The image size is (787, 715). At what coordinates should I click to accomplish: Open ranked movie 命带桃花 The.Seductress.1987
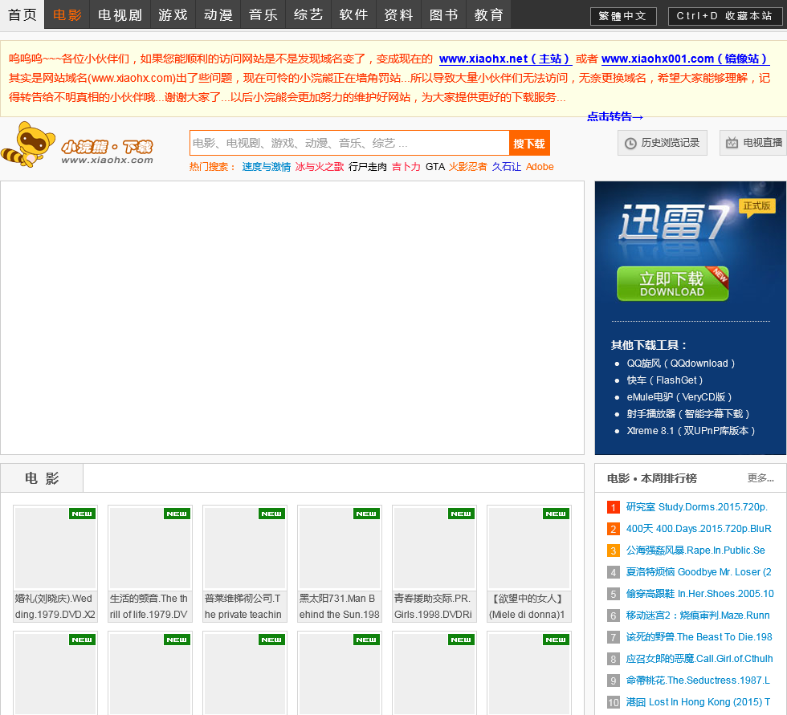[x=698, y=680]
